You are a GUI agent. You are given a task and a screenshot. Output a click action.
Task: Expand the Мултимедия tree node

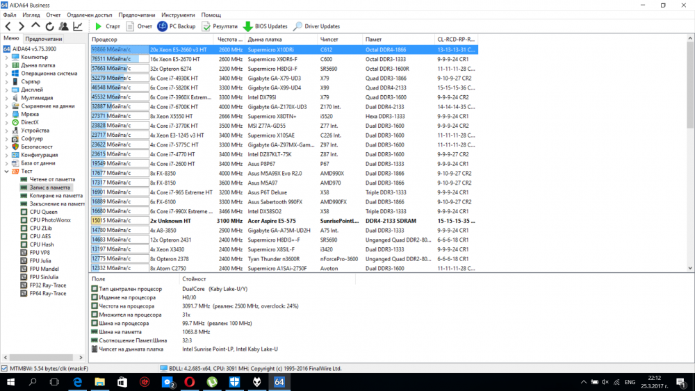pos(7,98)
